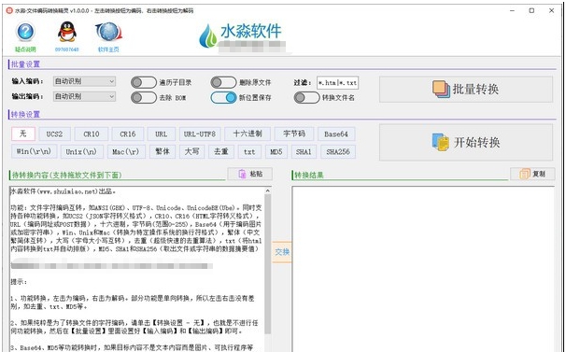
Task: Open the 输入编码 dropdown
Action: coord(84,81)
